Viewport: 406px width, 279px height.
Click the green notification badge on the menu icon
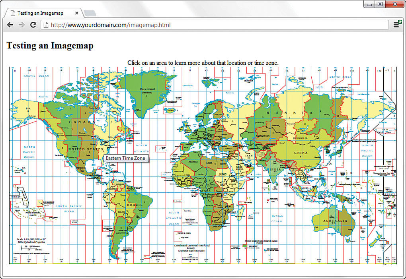(x=400, y=21)
